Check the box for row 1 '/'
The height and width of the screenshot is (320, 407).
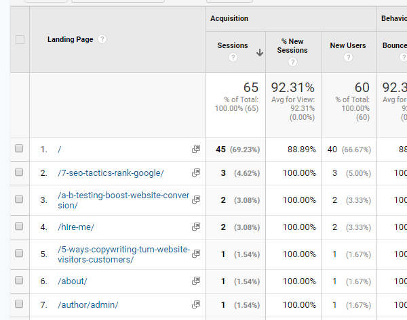[19, 149]
